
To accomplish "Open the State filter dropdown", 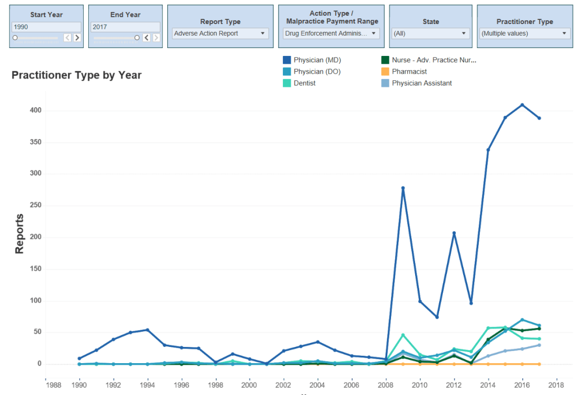I will pos(430,33).
